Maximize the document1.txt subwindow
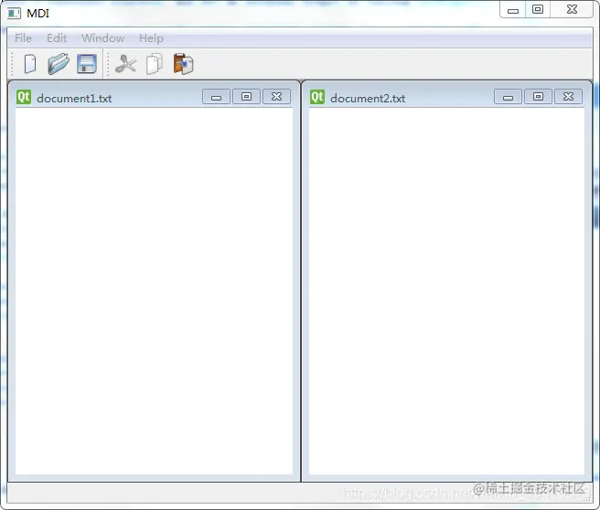This screenshot has width=600, height=510. pos(246,97)
